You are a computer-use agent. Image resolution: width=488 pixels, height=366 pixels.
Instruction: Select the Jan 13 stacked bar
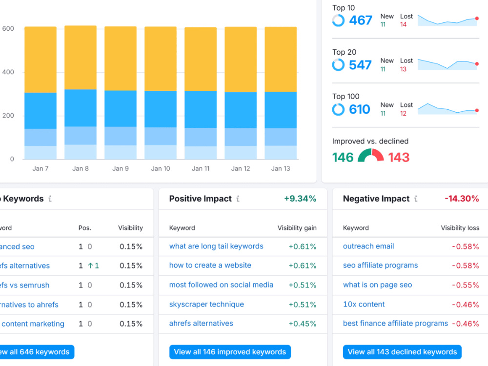[x=281, y=93]
